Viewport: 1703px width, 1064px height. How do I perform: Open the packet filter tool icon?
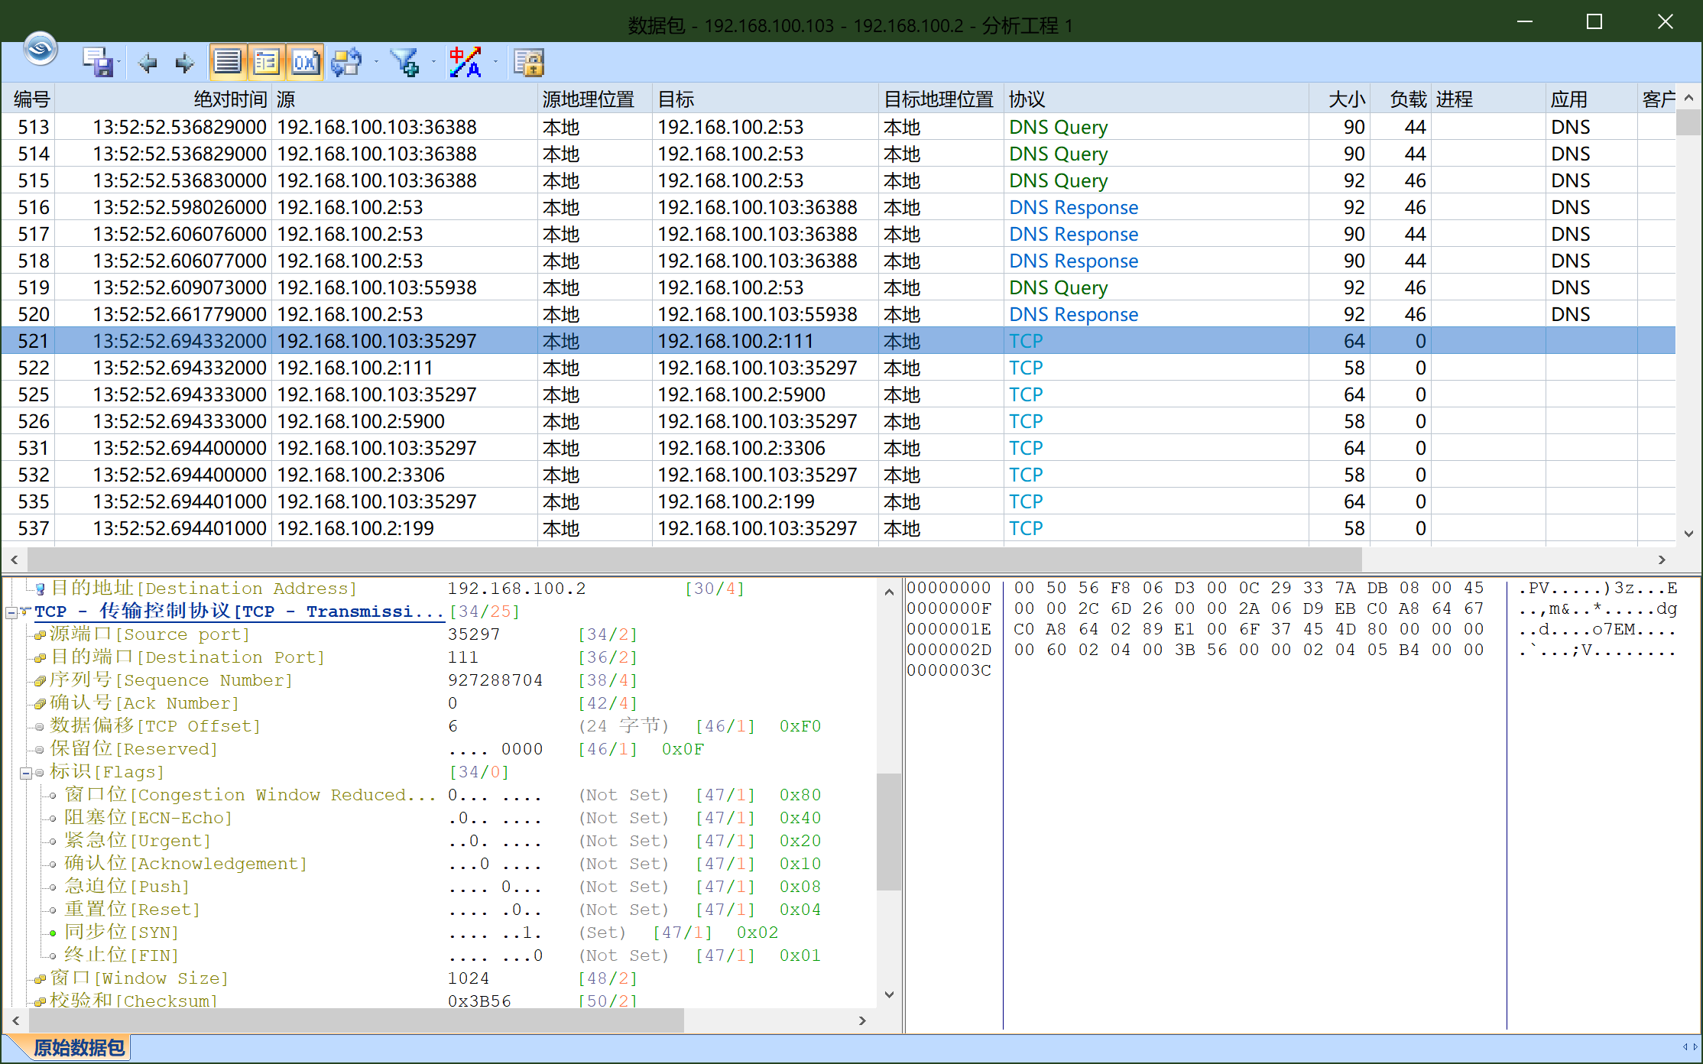click(405, 62)
